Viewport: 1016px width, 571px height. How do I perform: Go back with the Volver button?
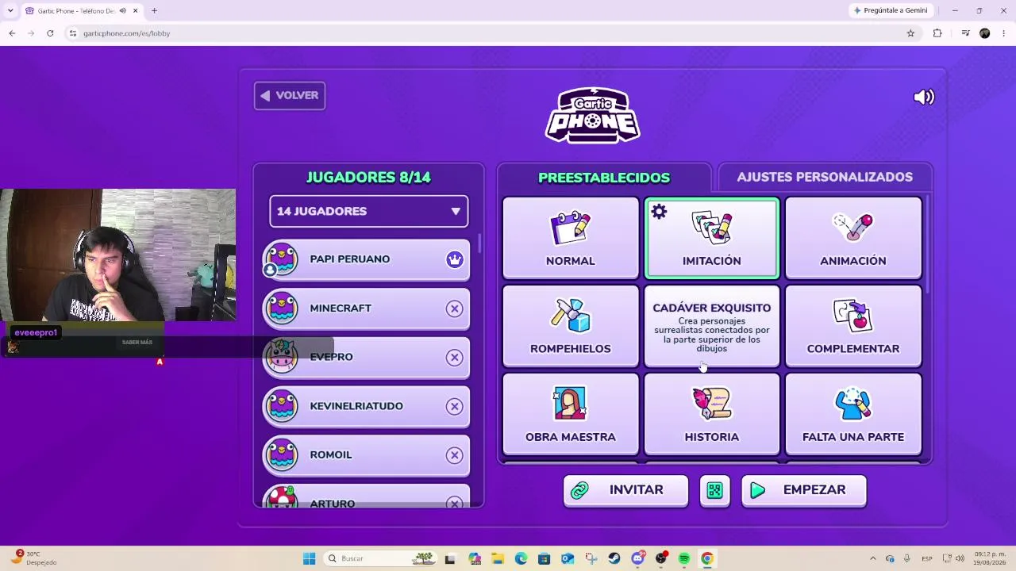pos(290,95)
